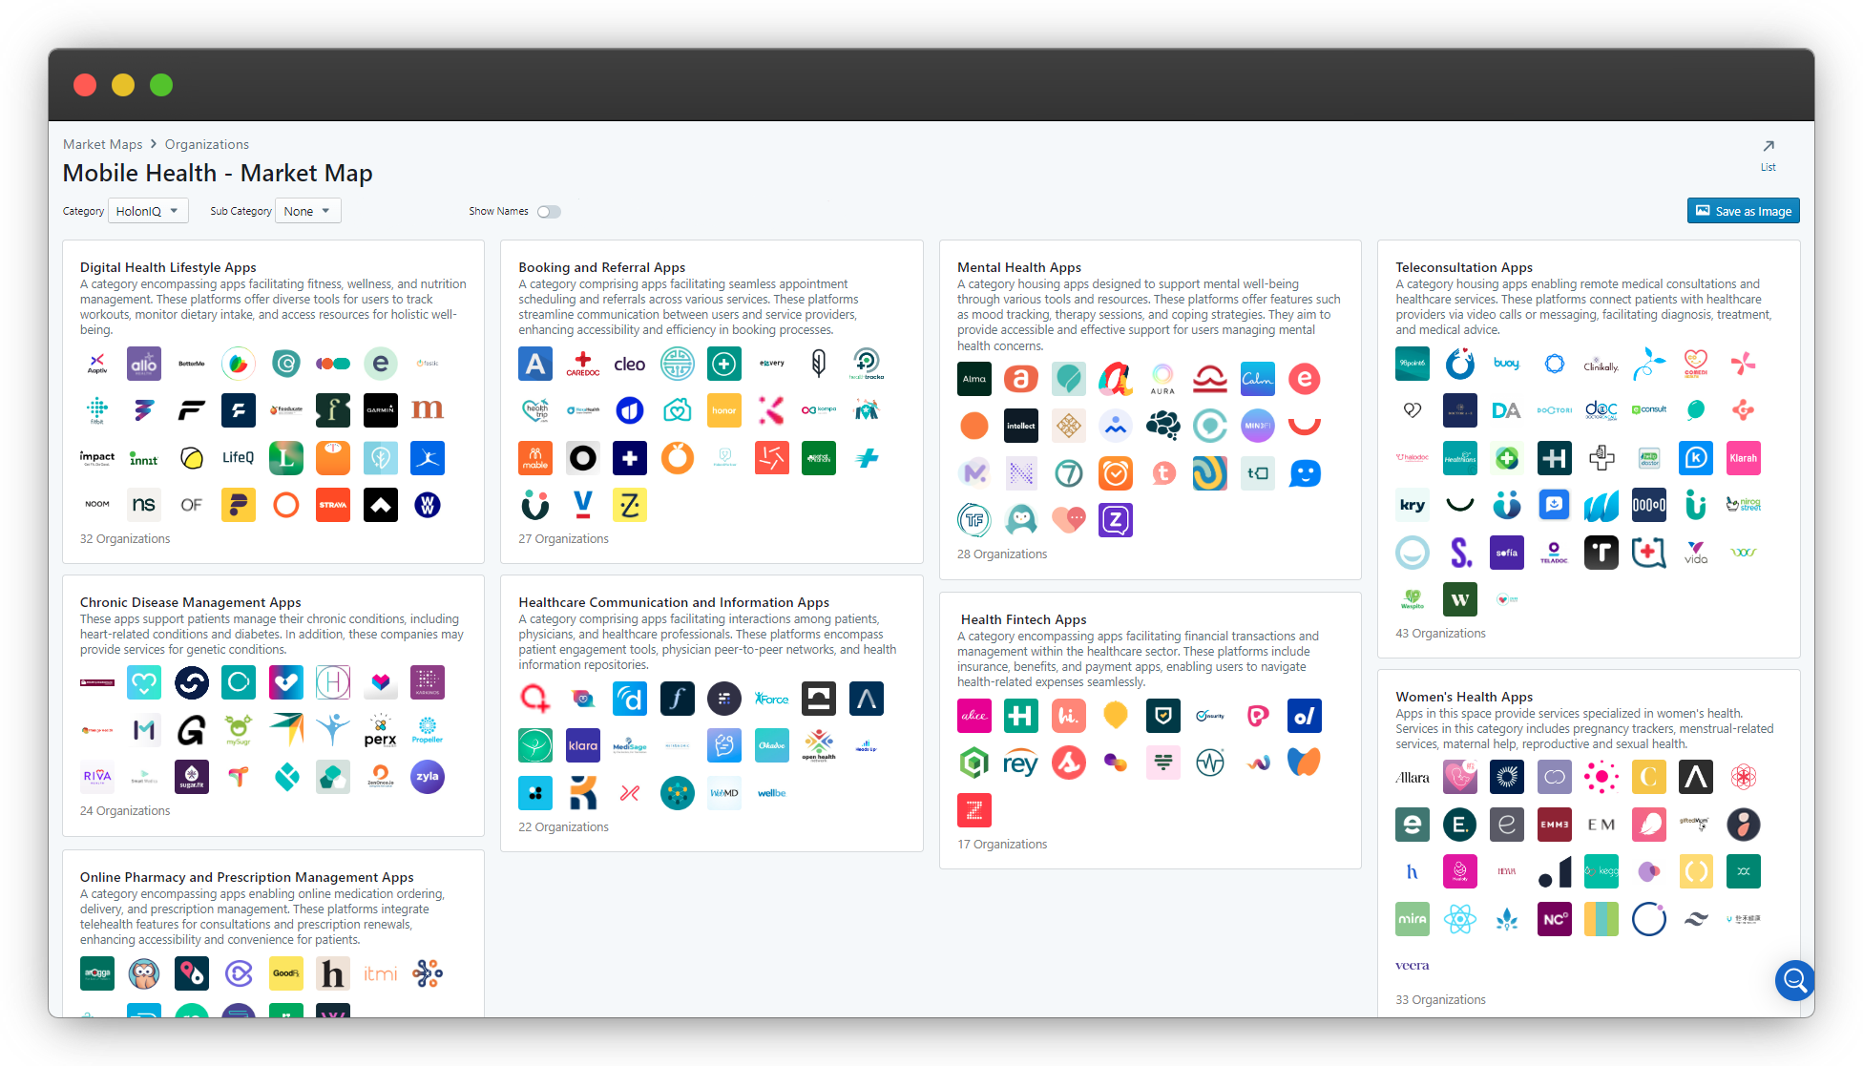Click the Mental Health Apps heading
The width and height of the screenshot is (1863, 1066).
click(1018, 267)
